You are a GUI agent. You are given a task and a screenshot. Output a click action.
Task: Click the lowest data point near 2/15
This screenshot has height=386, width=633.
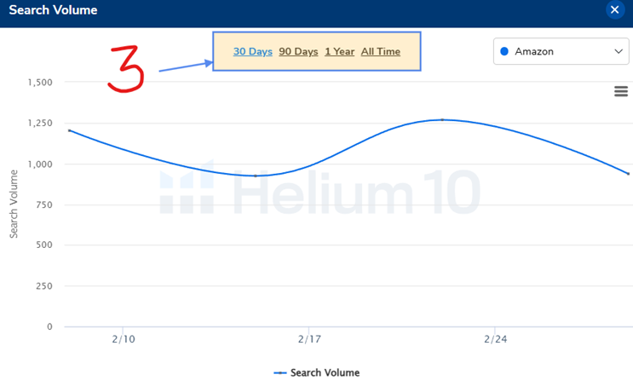[256, 176]
